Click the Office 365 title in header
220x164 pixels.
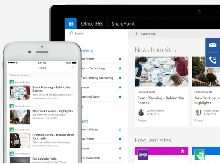tap(92, 24)
